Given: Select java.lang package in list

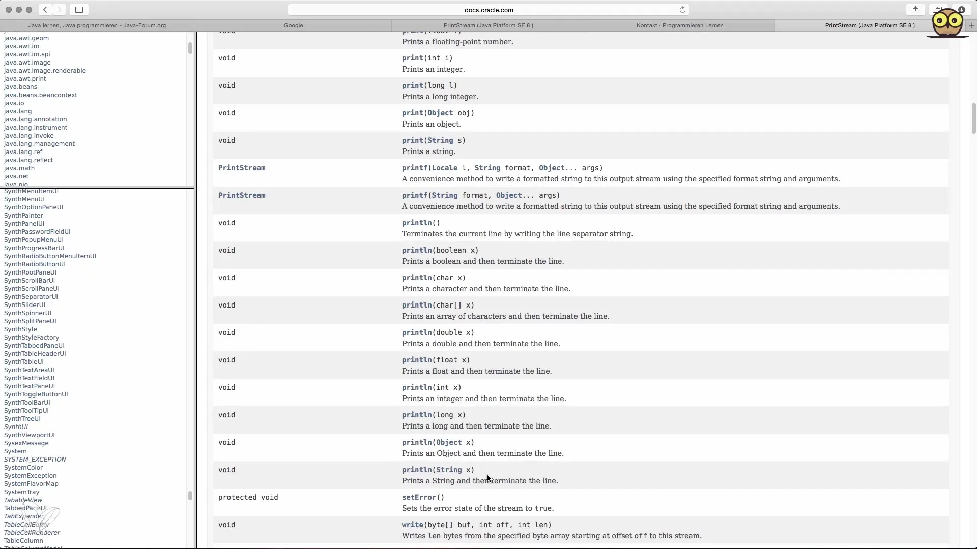Looking at the screenshot, I should [x=18, y=111].
